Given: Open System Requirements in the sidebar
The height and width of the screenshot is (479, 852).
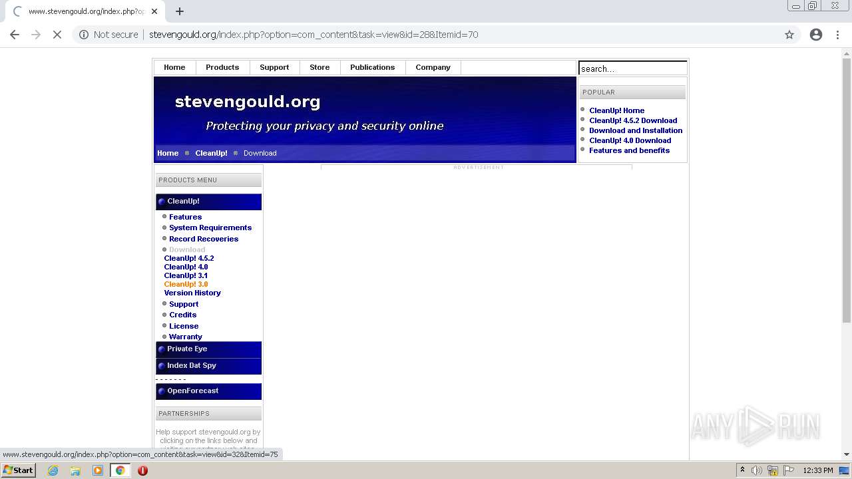Looking at the screenshot, I should point(210,228).
